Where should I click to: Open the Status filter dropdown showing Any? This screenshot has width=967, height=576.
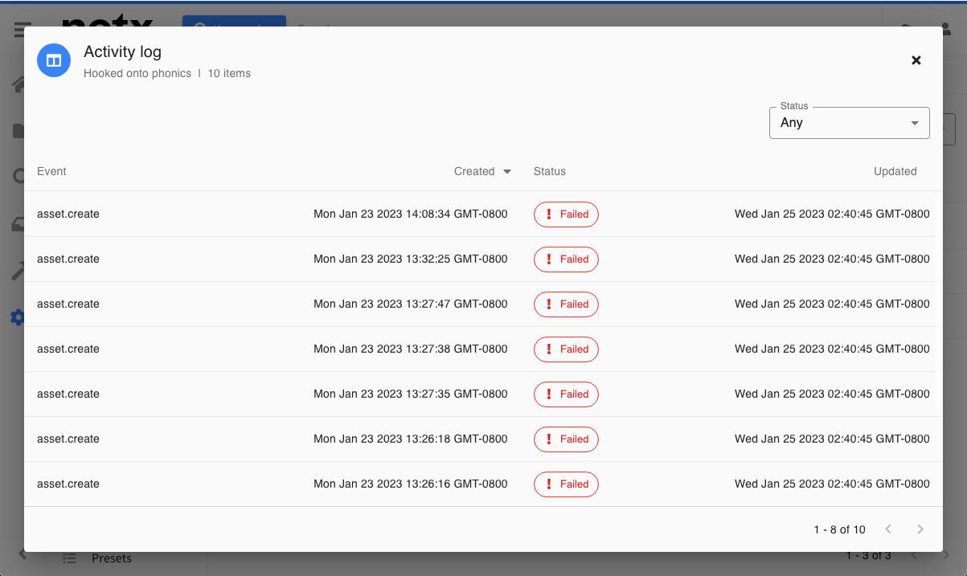pos(849,123)
